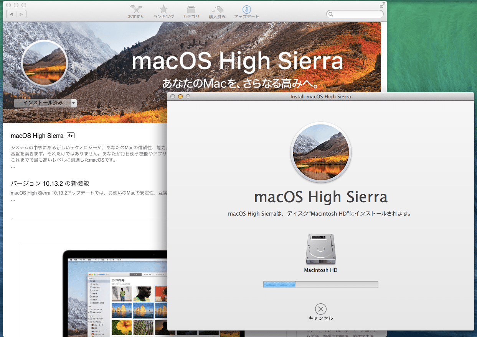Click the installer's round High Sierra icon

[321, 152]
